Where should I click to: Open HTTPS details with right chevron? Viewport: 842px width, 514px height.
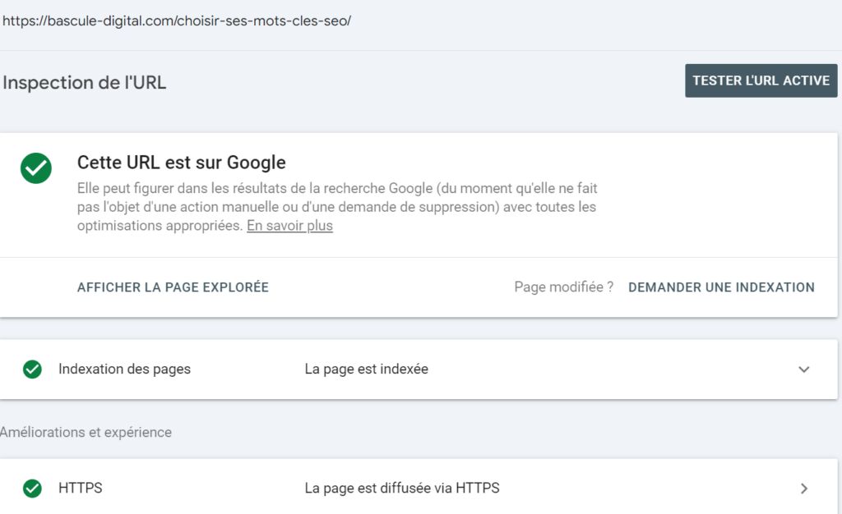(x=803, y=489)
